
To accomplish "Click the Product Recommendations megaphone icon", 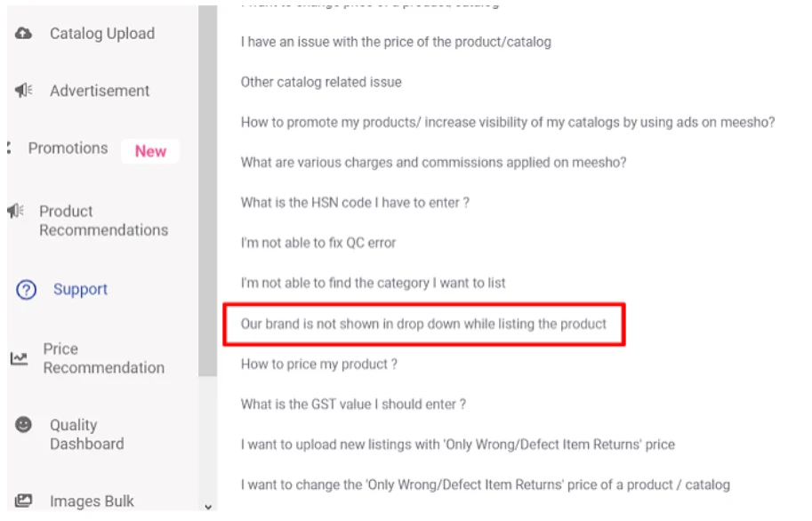I will (15, 212).
